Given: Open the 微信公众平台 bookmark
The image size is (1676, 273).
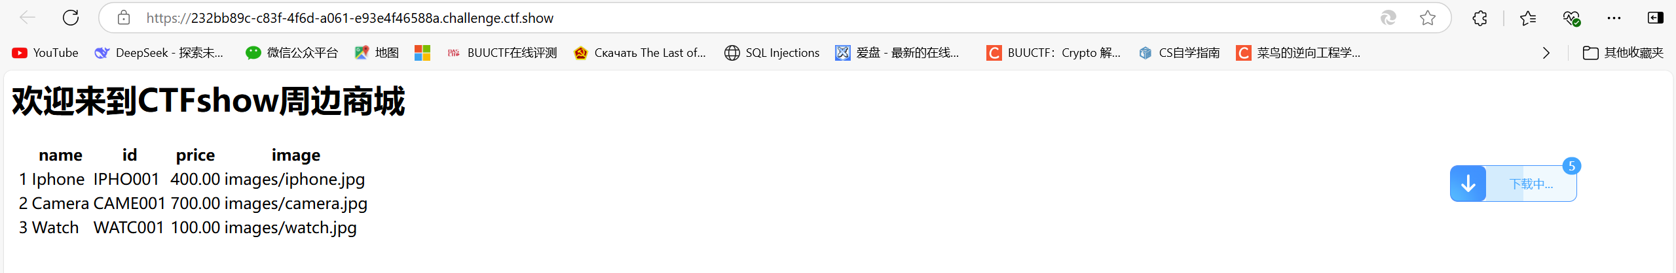Looking at the screenshot, I should point(291,53).
